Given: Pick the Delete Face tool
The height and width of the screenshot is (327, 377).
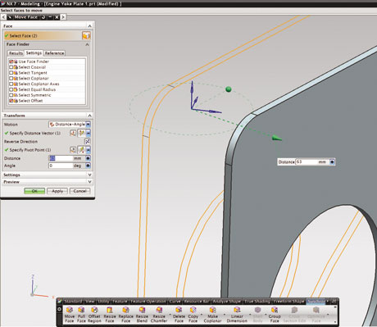Looking at the screenshot, I should 179,315.
